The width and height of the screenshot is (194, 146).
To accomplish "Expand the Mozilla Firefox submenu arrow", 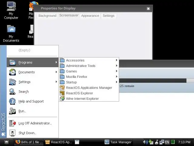I will pos(116,77).
